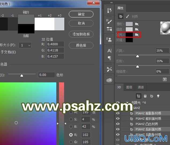Click the 漫射 diffuse color swatch
This screenshot has height=145, width=170.
pos(129,24)
